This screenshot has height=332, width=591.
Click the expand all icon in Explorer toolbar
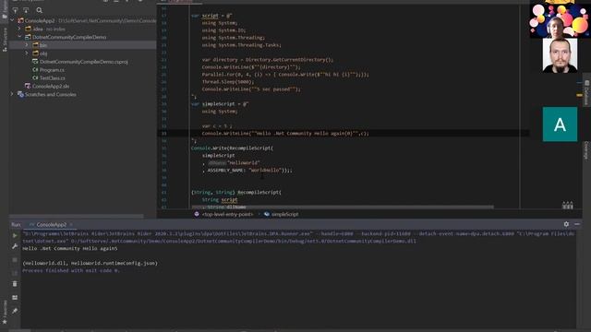(15, 10)
